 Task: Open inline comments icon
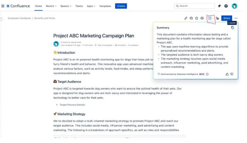pos(191,18)
